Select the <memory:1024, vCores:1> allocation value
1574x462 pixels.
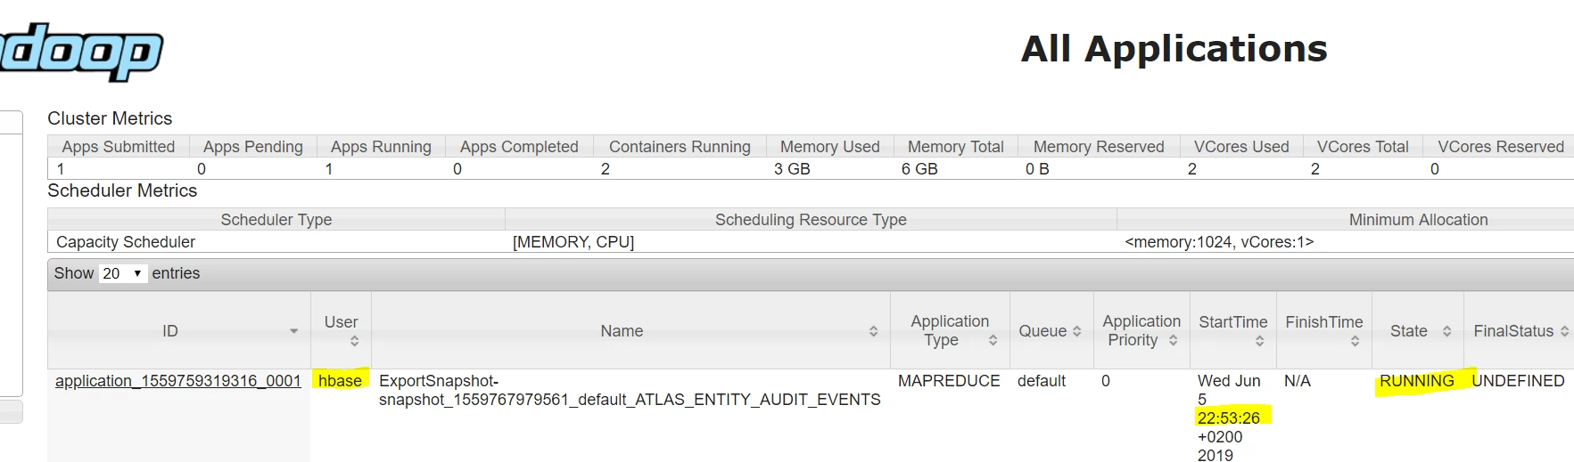point(1219,242)
